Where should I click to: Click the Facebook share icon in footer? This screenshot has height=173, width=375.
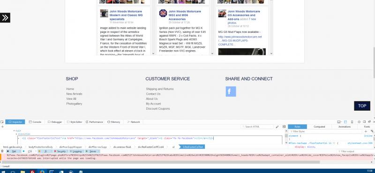click(231, 91)
